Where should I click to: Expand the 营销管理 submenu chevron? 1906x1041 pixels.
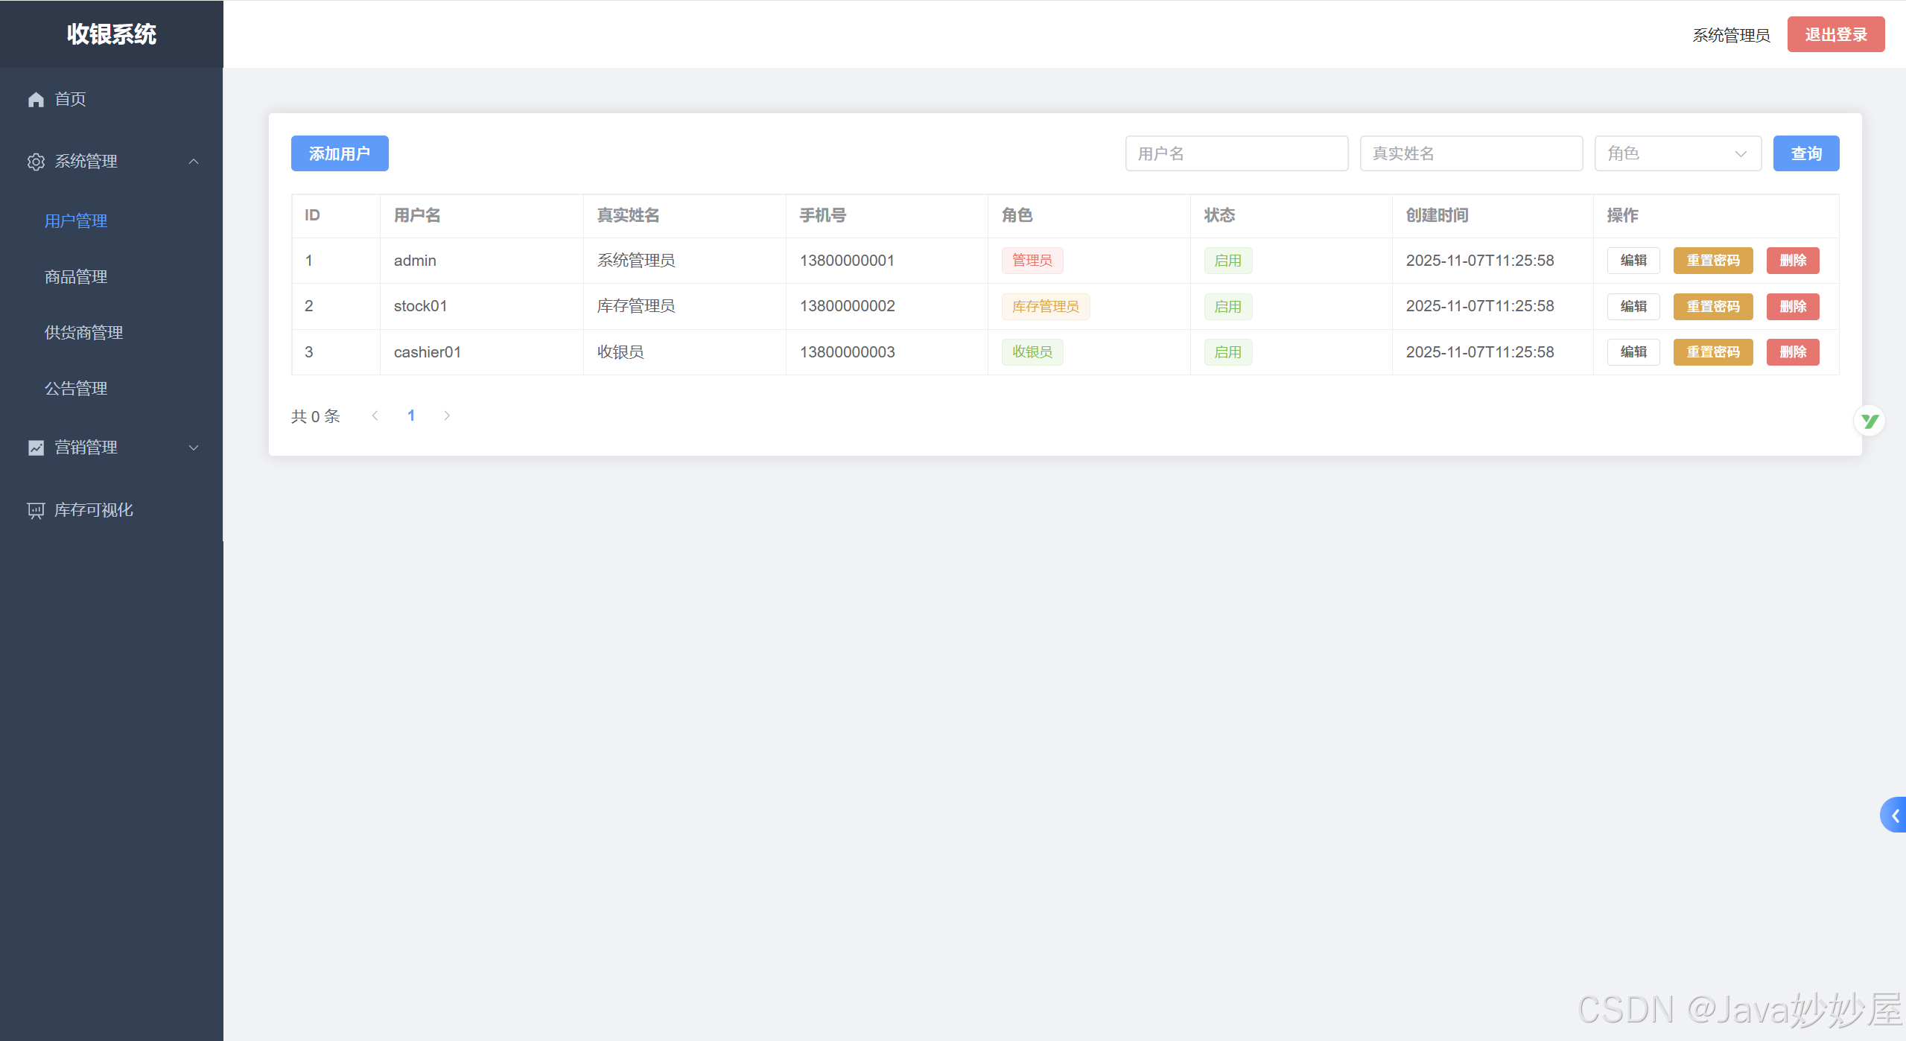[x=194, y=448]
